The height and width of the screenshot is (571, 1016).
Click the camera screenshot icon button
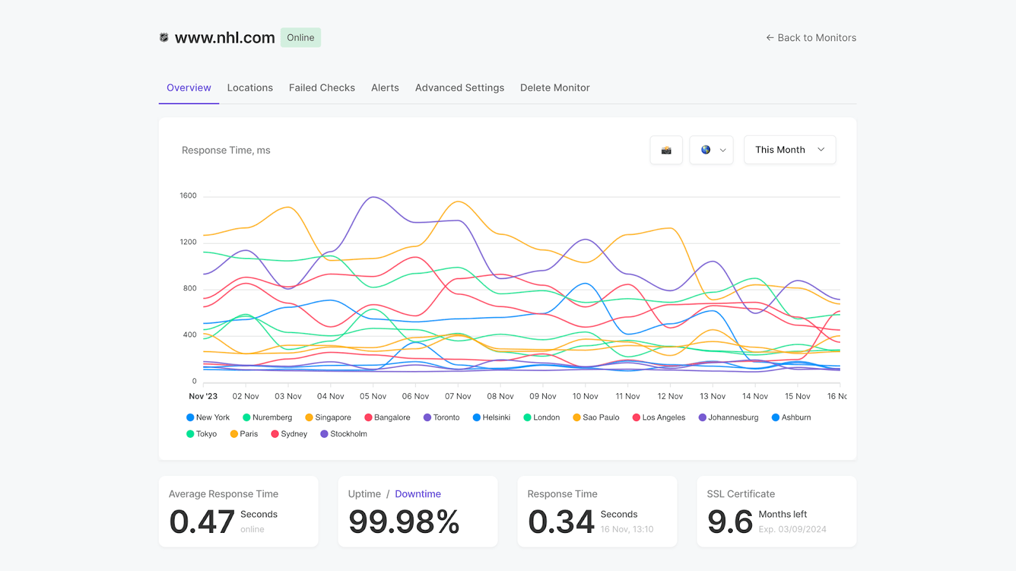click(x=666, y=150)
